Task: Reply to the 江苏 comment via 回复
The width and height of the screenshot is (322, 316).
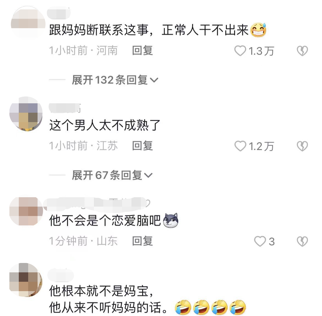Action: [x=142, y=146]
